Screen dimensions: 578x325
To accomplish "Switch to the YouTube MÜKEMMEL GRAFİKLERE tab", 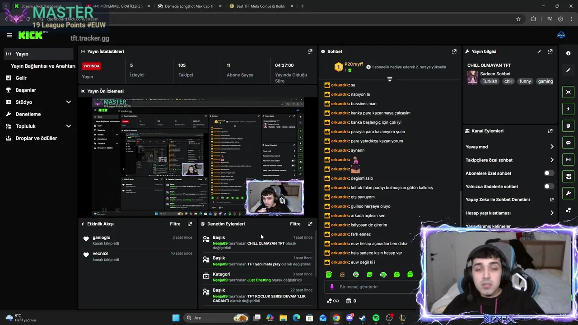I will pos(117,6).
